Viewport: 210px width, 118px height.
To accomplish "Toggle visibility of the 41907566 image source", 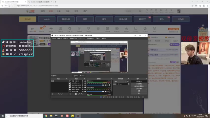I will [x=83, y=85].
